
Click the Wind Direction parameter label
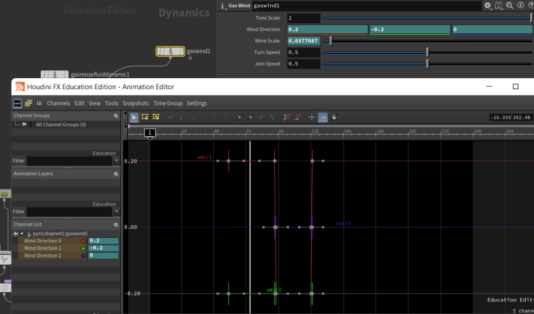coord(263,29)
